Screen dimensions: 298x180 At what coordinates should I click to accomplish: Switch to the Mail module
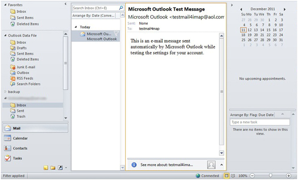point(35,128)
